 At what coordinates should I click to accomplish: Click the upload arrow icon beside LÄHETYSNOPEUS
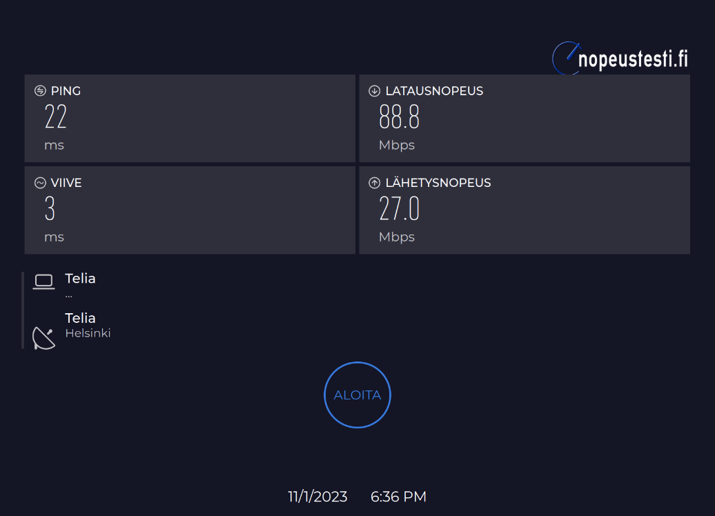coord(375,183)
